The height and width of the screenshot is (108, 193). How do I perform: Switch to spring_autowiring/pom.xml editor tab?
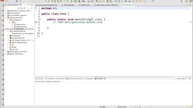(46, 5)
